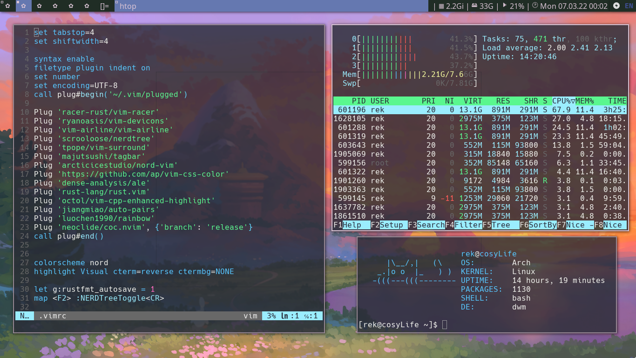This screenshot has height=358, width=636.
Task: Click .vimrc filename in vim statusline
Action: click(x=53, y=316)
